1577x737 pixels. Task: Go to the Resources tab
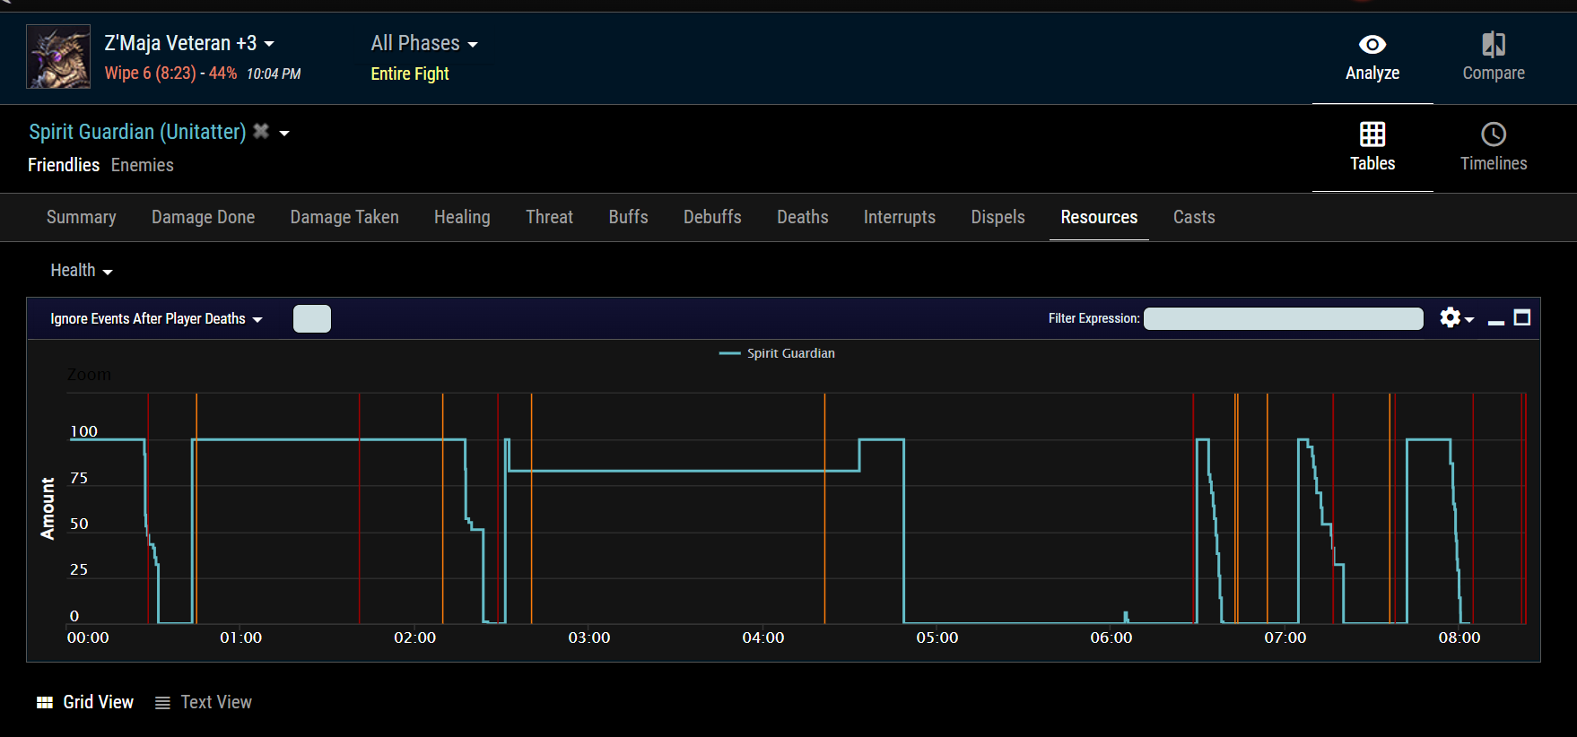pyautogui.click(x=1099, y=217)
